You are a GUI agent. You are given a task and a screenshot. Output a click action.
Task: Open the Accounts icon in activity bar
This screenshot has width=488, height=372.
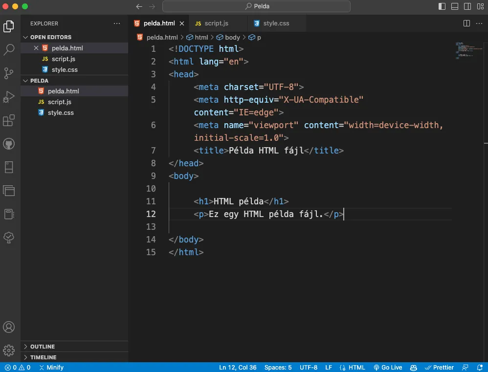pos(9,327)
